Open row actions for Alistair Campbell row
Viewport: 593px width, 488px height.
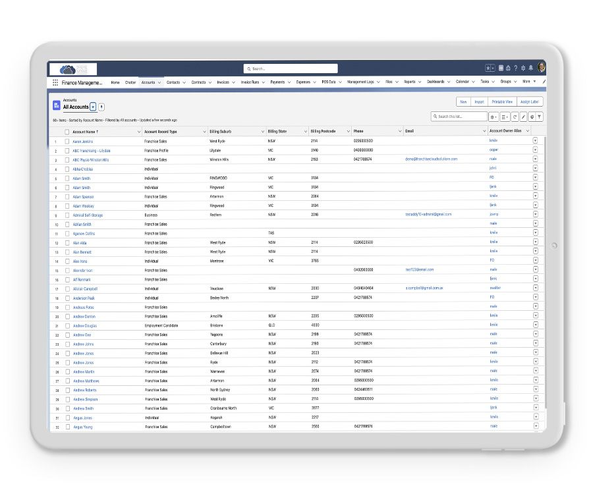[535, 288]
